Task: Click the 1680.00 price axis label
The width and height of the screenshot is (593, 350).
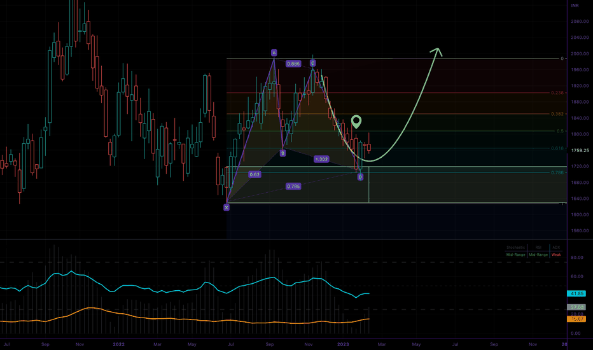Action: tap(580, 183)
